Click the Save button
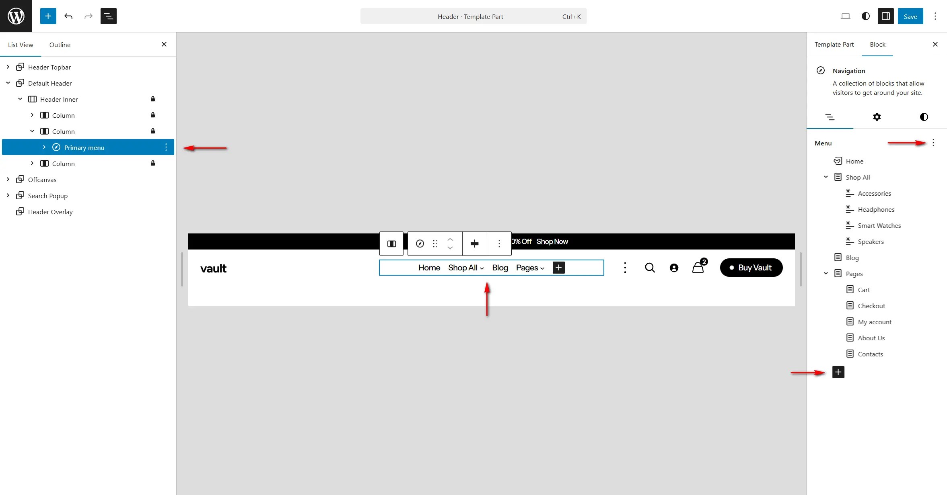The height and width of the screenshot is (495, 947). [x=910, y=16]
